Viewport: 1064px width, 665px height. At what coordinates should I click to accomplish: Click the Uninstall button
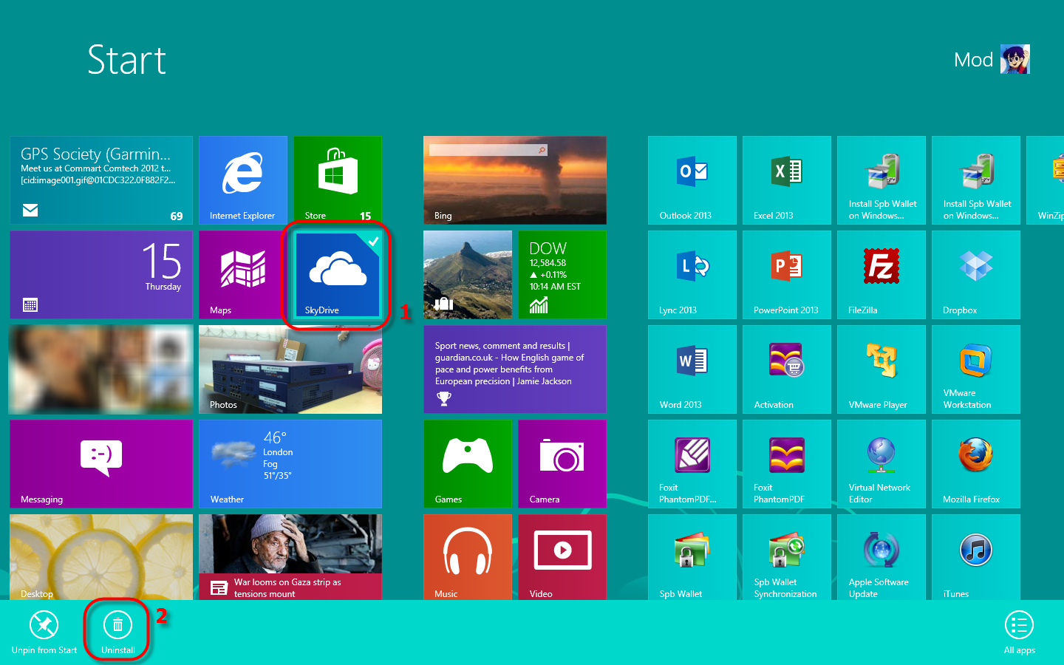pyautogui.click(x=117, y=632)
